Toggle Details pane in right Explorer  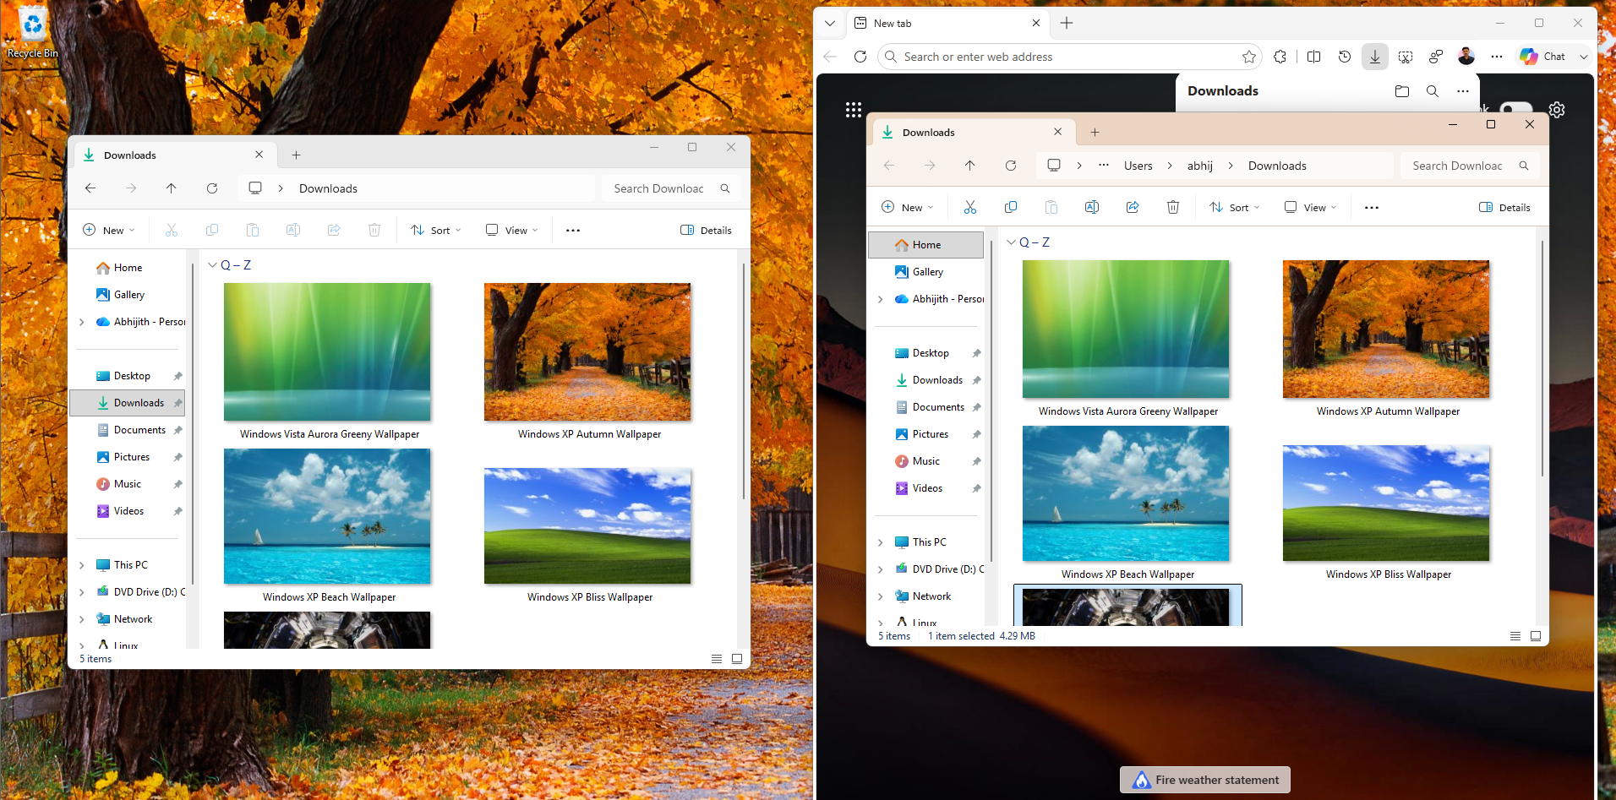click(1505, 207)
